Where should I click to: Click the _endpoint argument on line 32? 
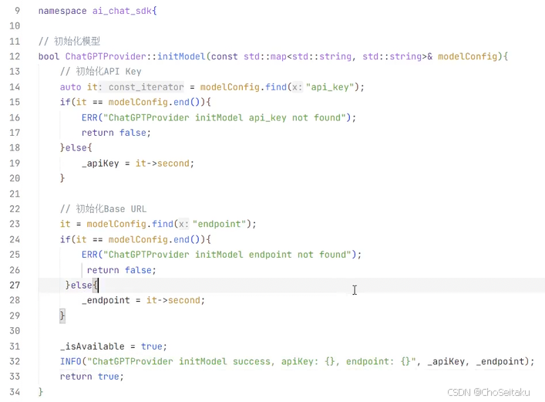point(500,361)
